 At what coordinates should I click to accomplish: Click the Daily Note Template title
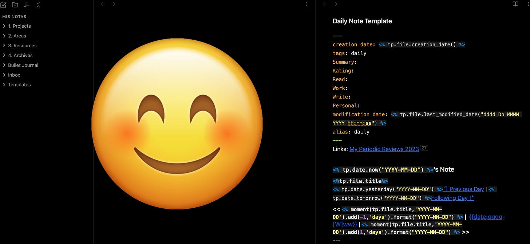pyautogui.click(x=362, y=21)
